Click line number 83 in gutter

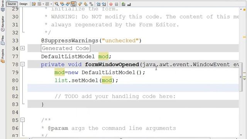[15, 104]
